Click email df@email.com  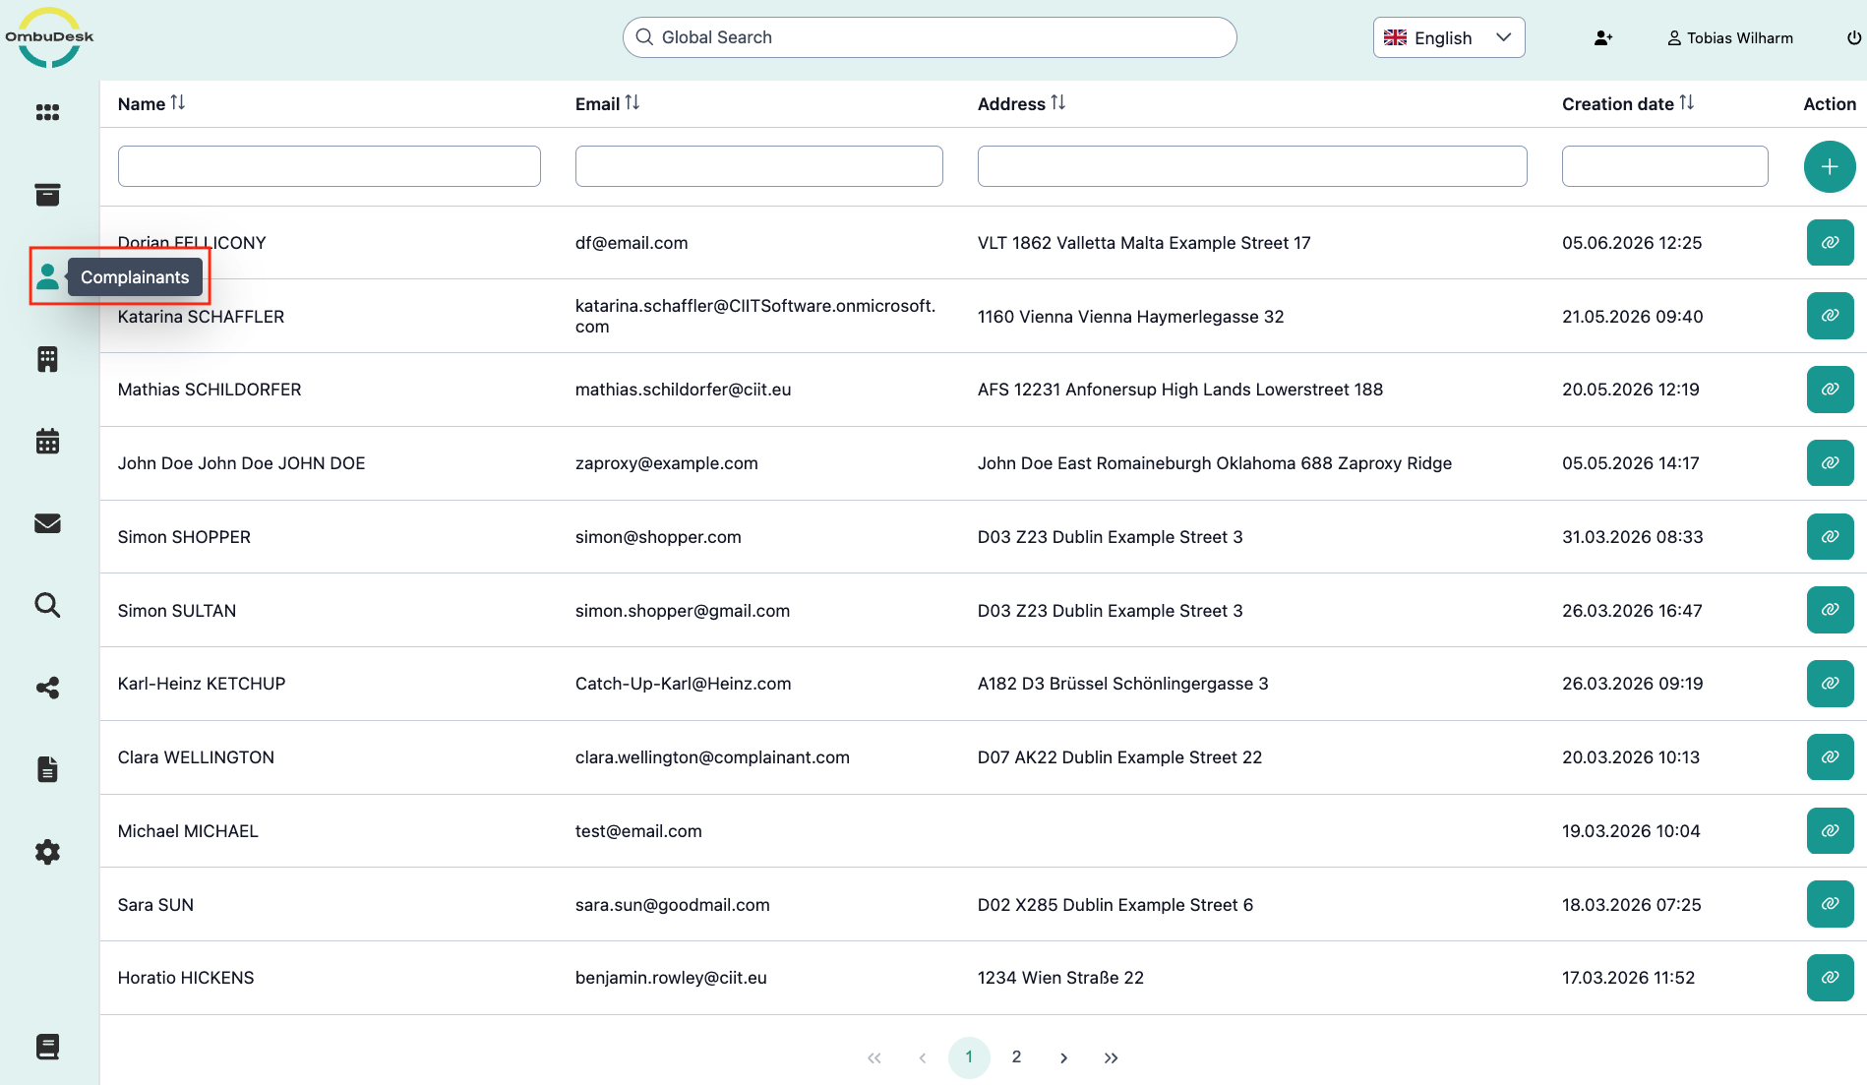(x=632, y=243)
